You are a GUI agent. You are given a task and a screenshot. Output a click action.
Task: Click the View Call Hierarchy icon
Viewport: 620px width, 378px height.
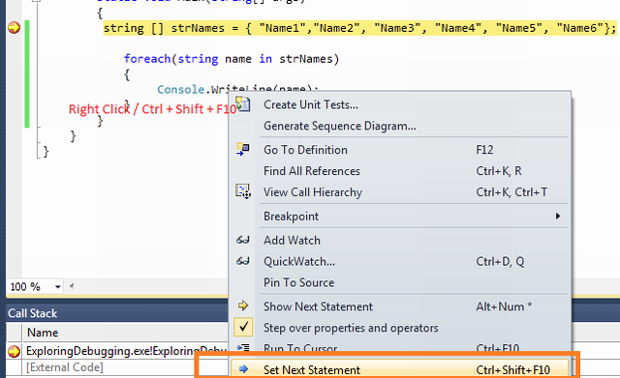point(243,191)
